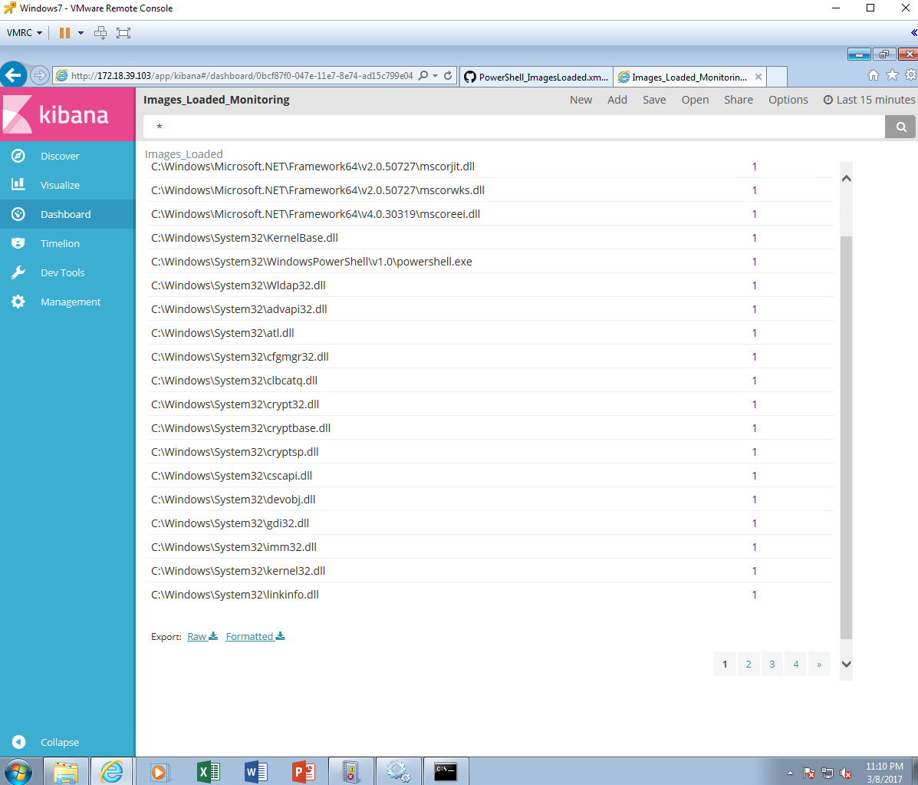Click the browser back arrow

14,75
